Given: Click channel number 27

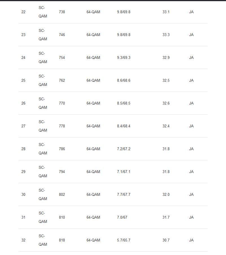Looking at the screenshot, I should [x=23, y=126].
